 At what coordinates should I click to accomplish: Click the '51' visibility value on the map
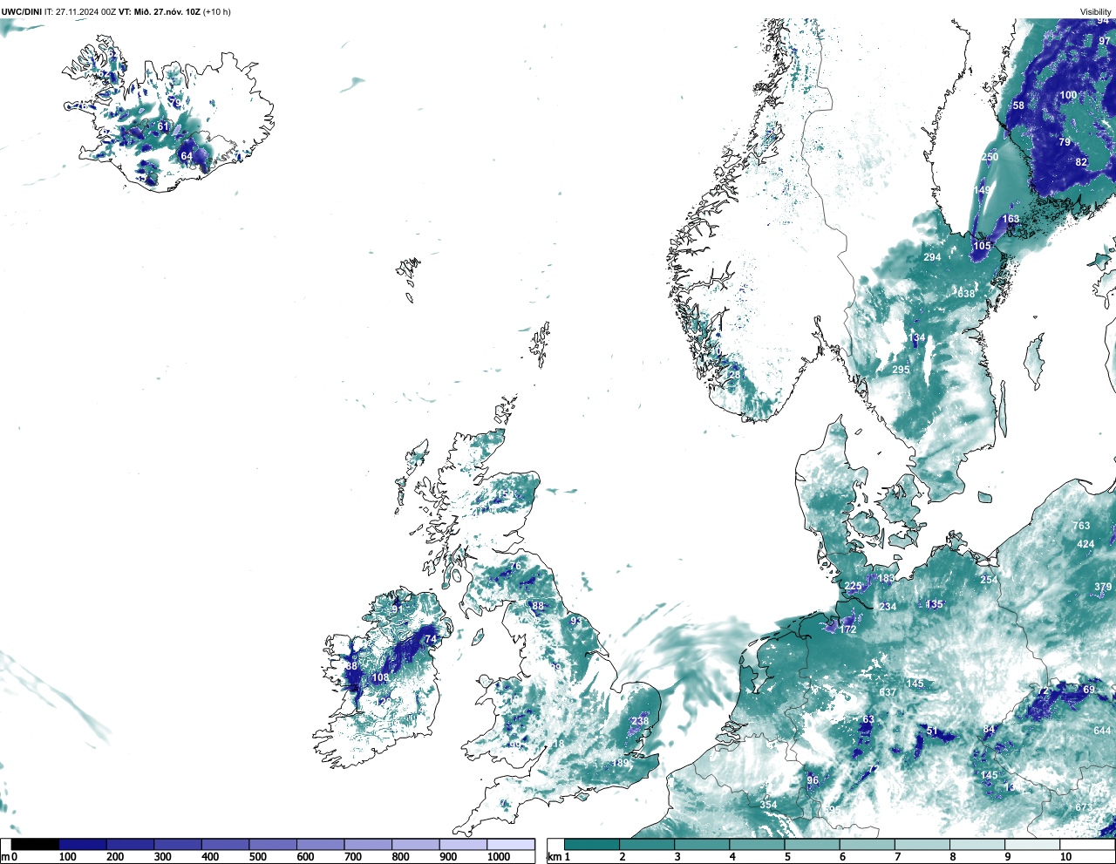932,731
